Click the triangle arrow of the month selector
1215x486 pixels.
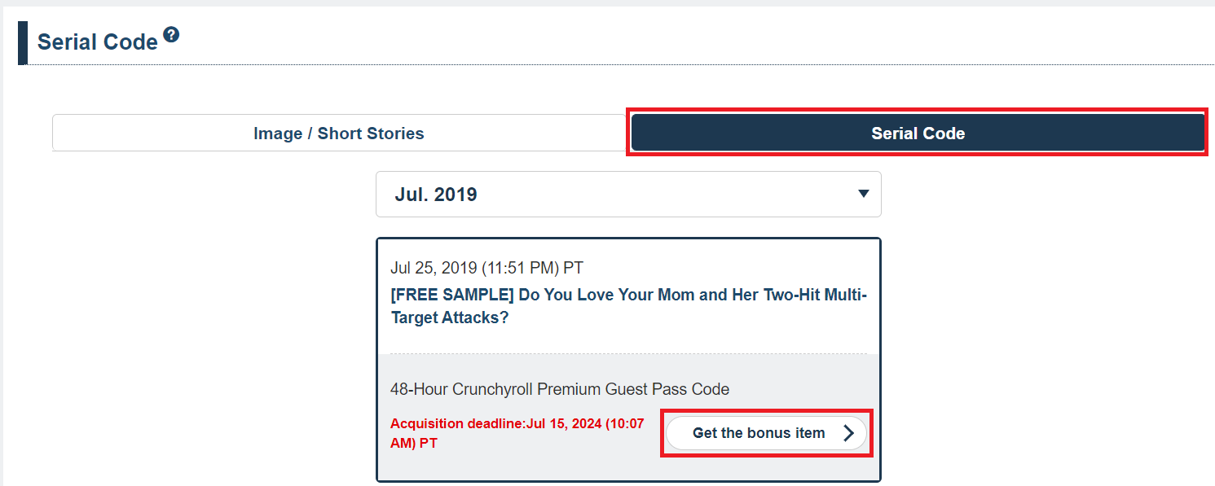pos(864,194)
